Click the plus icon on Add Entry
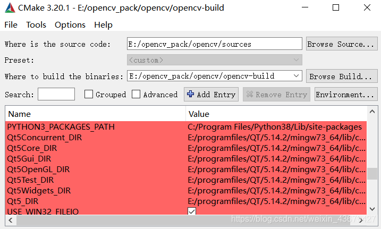Screen dimensions: 381x229 (x=190, y=94)
